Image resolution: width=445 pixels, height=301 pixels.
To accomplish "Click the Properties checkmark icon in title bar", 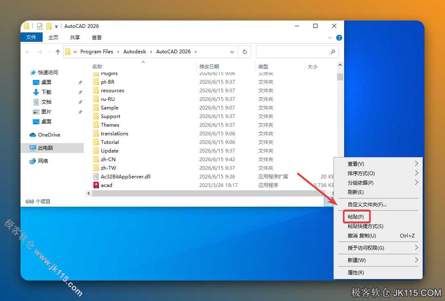I will 40,26.
